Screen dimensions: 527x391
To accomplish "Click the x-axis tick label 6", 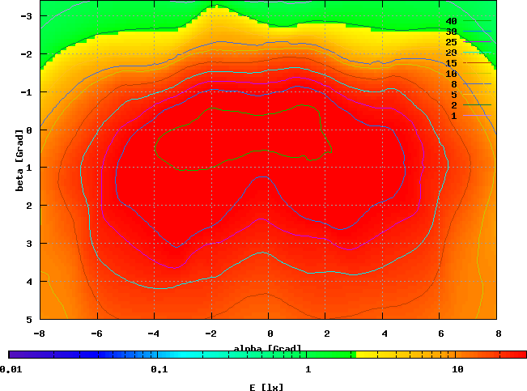I will click(441, 332).
